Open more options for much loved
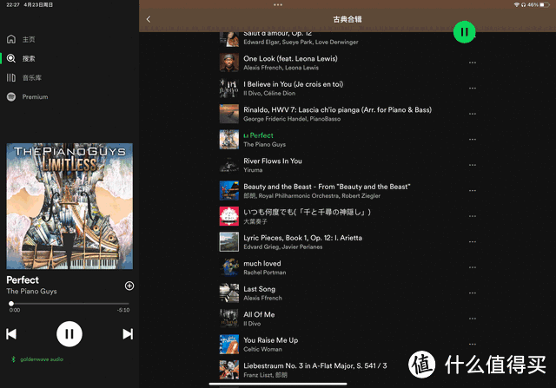The width and height of the screenshot is (556, 388). point(473,267)
